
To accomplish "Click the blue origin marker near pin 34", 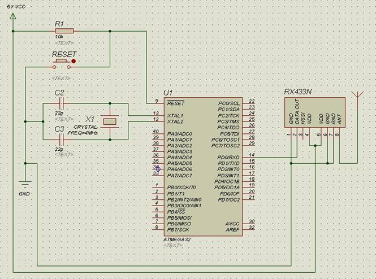I will 158,168.
